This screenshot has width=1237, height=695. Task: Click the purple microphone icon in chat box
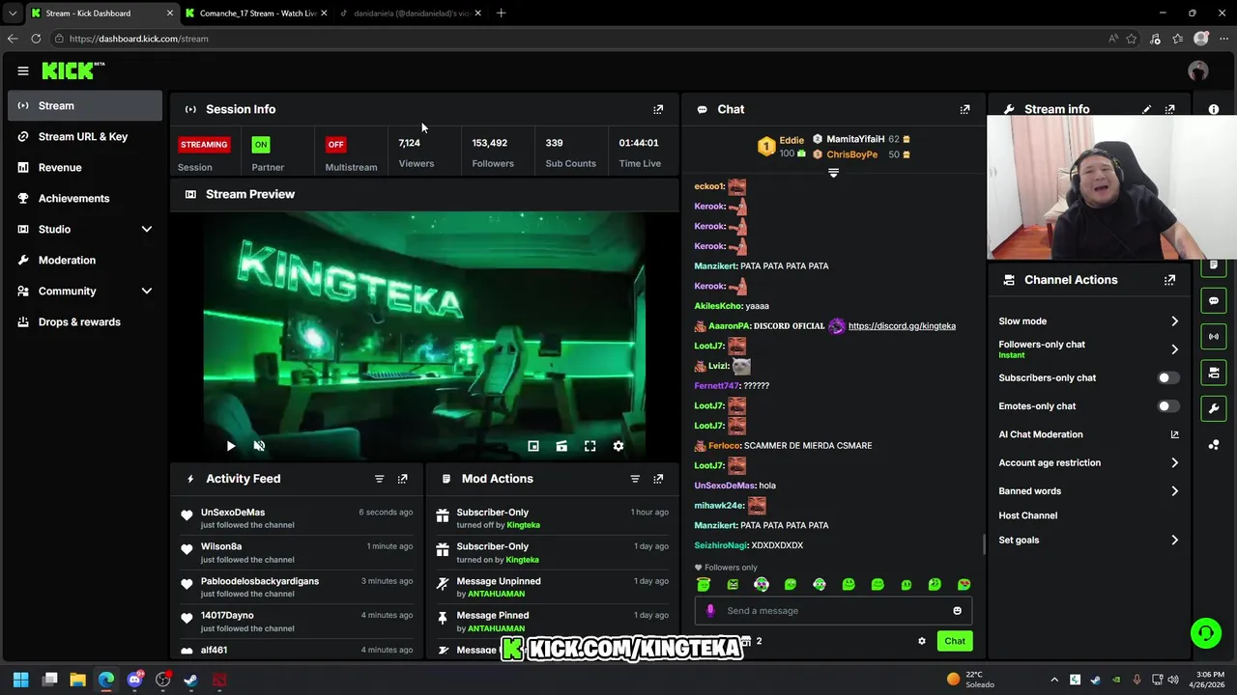[x=710, y=610]
